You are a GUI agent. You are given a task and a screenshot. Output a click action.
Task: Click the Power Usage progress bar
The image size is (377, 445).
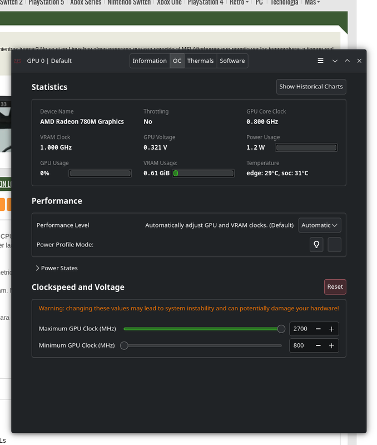pos(306,147)
